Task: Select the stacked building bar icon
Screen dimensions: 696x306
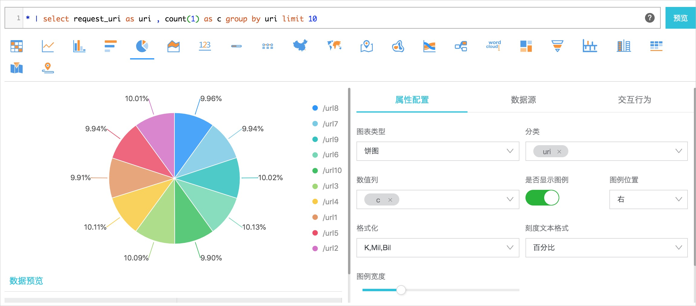Action: pyautogui.click(x=624, y=46)
